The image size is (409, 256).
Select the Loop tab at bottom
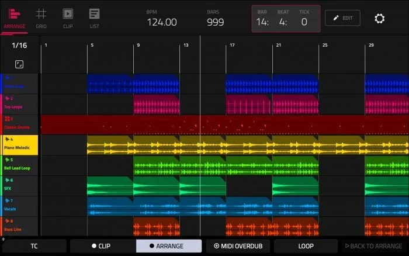306,246
